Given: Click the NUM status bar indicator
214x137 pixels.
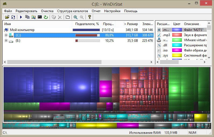Looking at the screenshot, I should click(x=192, y=133).
